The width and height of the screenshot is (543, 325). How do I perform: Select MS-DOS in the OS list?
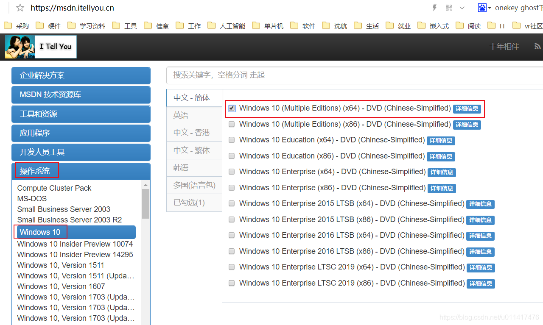coord(32,199)
